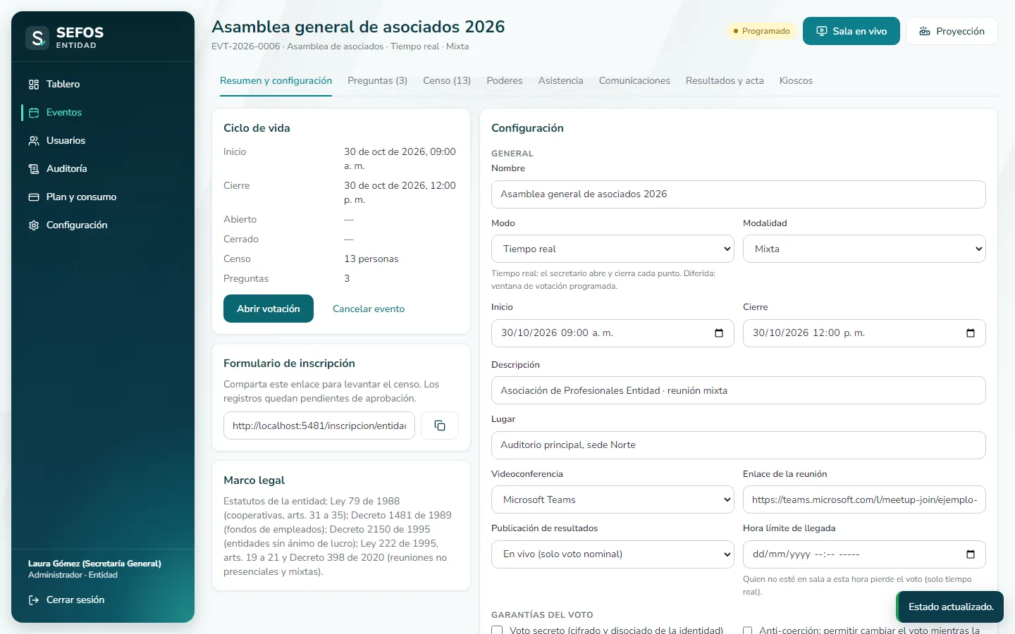Viewport: 1015px width, 634px height.
Task: Expand the Videoconferencia dropdown
Action: 613,499
